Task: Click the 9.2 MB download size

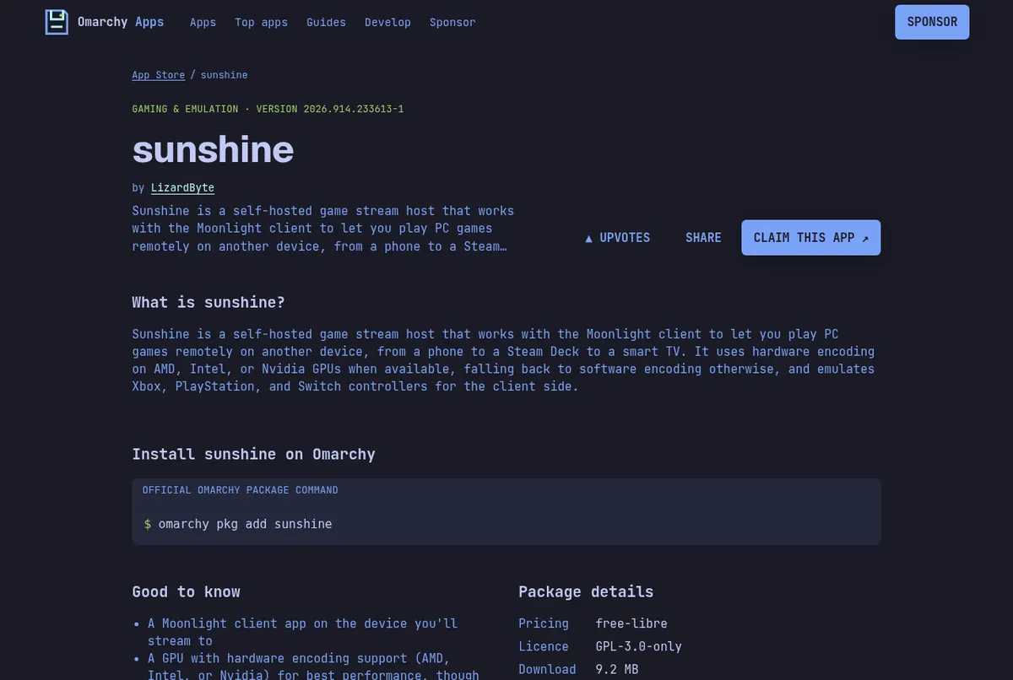Action: point(617,669)
